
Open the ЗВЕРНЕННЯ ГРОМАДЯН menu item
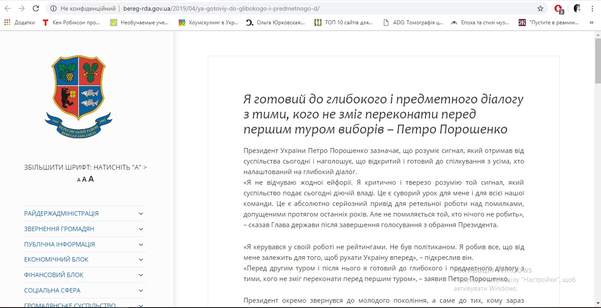coord(59,229)
